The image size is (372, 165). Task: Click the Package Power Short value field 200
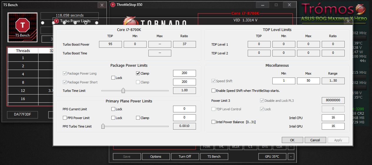click(x=184, y=82)
